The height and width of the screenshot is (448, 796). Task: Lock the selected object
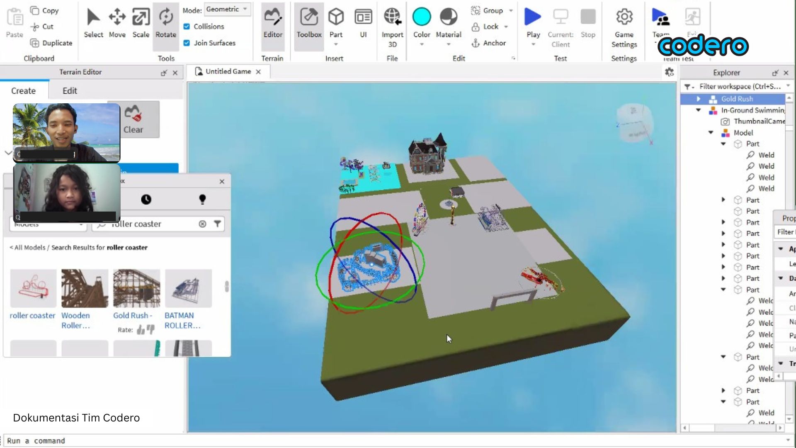pyautogui.click(x=485, y=27)
